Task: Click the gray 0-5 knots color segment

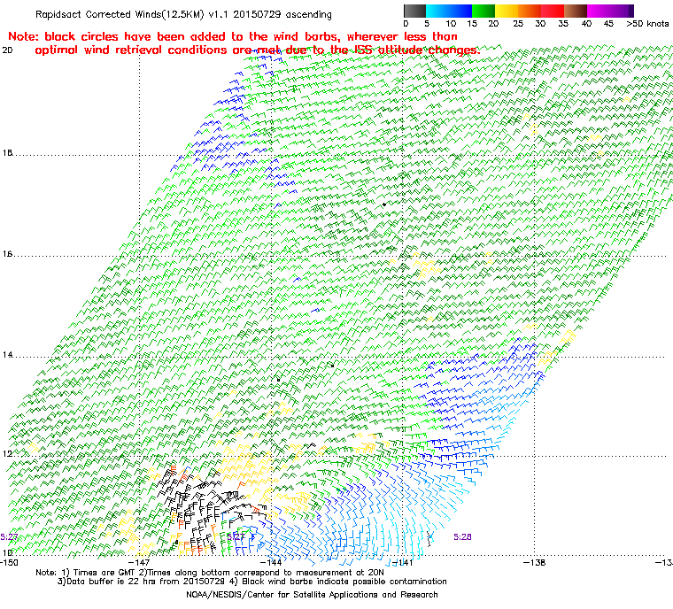Action: tap(414, 11)
